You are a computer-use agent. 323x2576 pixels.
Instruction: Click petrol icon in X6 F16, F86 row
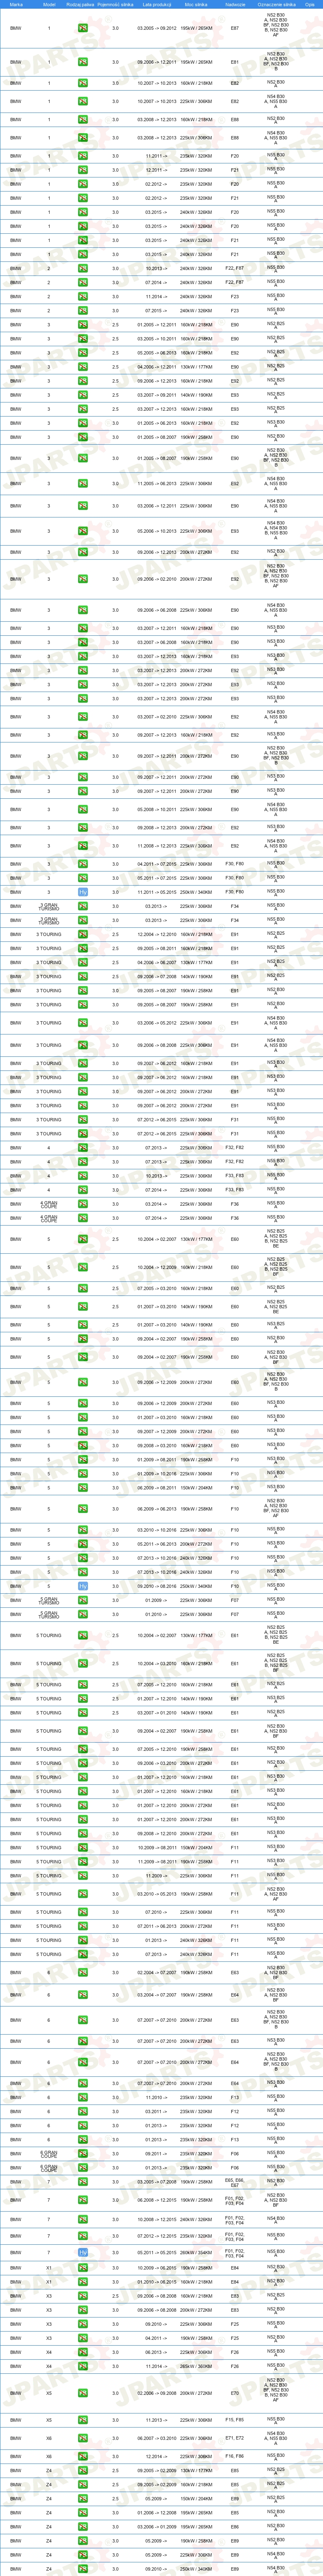click(83, 2456)
